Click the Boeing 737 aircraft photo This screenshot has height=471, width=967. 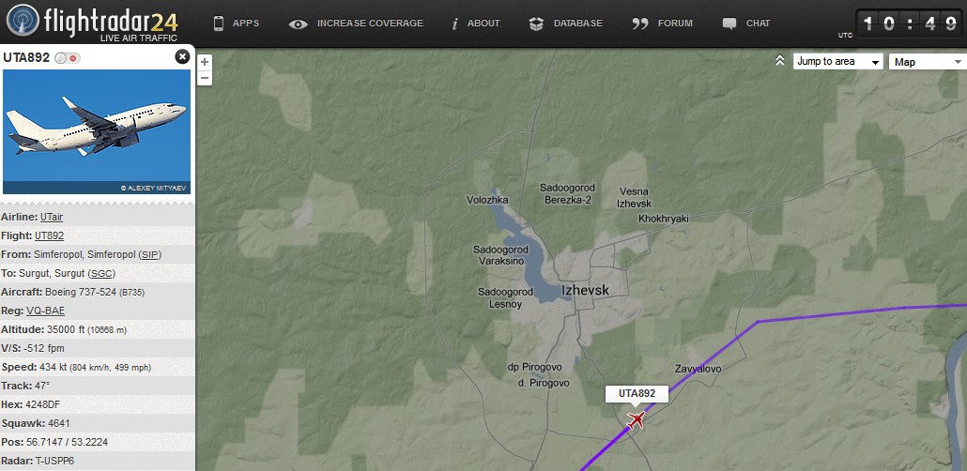pyautogui.click(x=97, y=131)
